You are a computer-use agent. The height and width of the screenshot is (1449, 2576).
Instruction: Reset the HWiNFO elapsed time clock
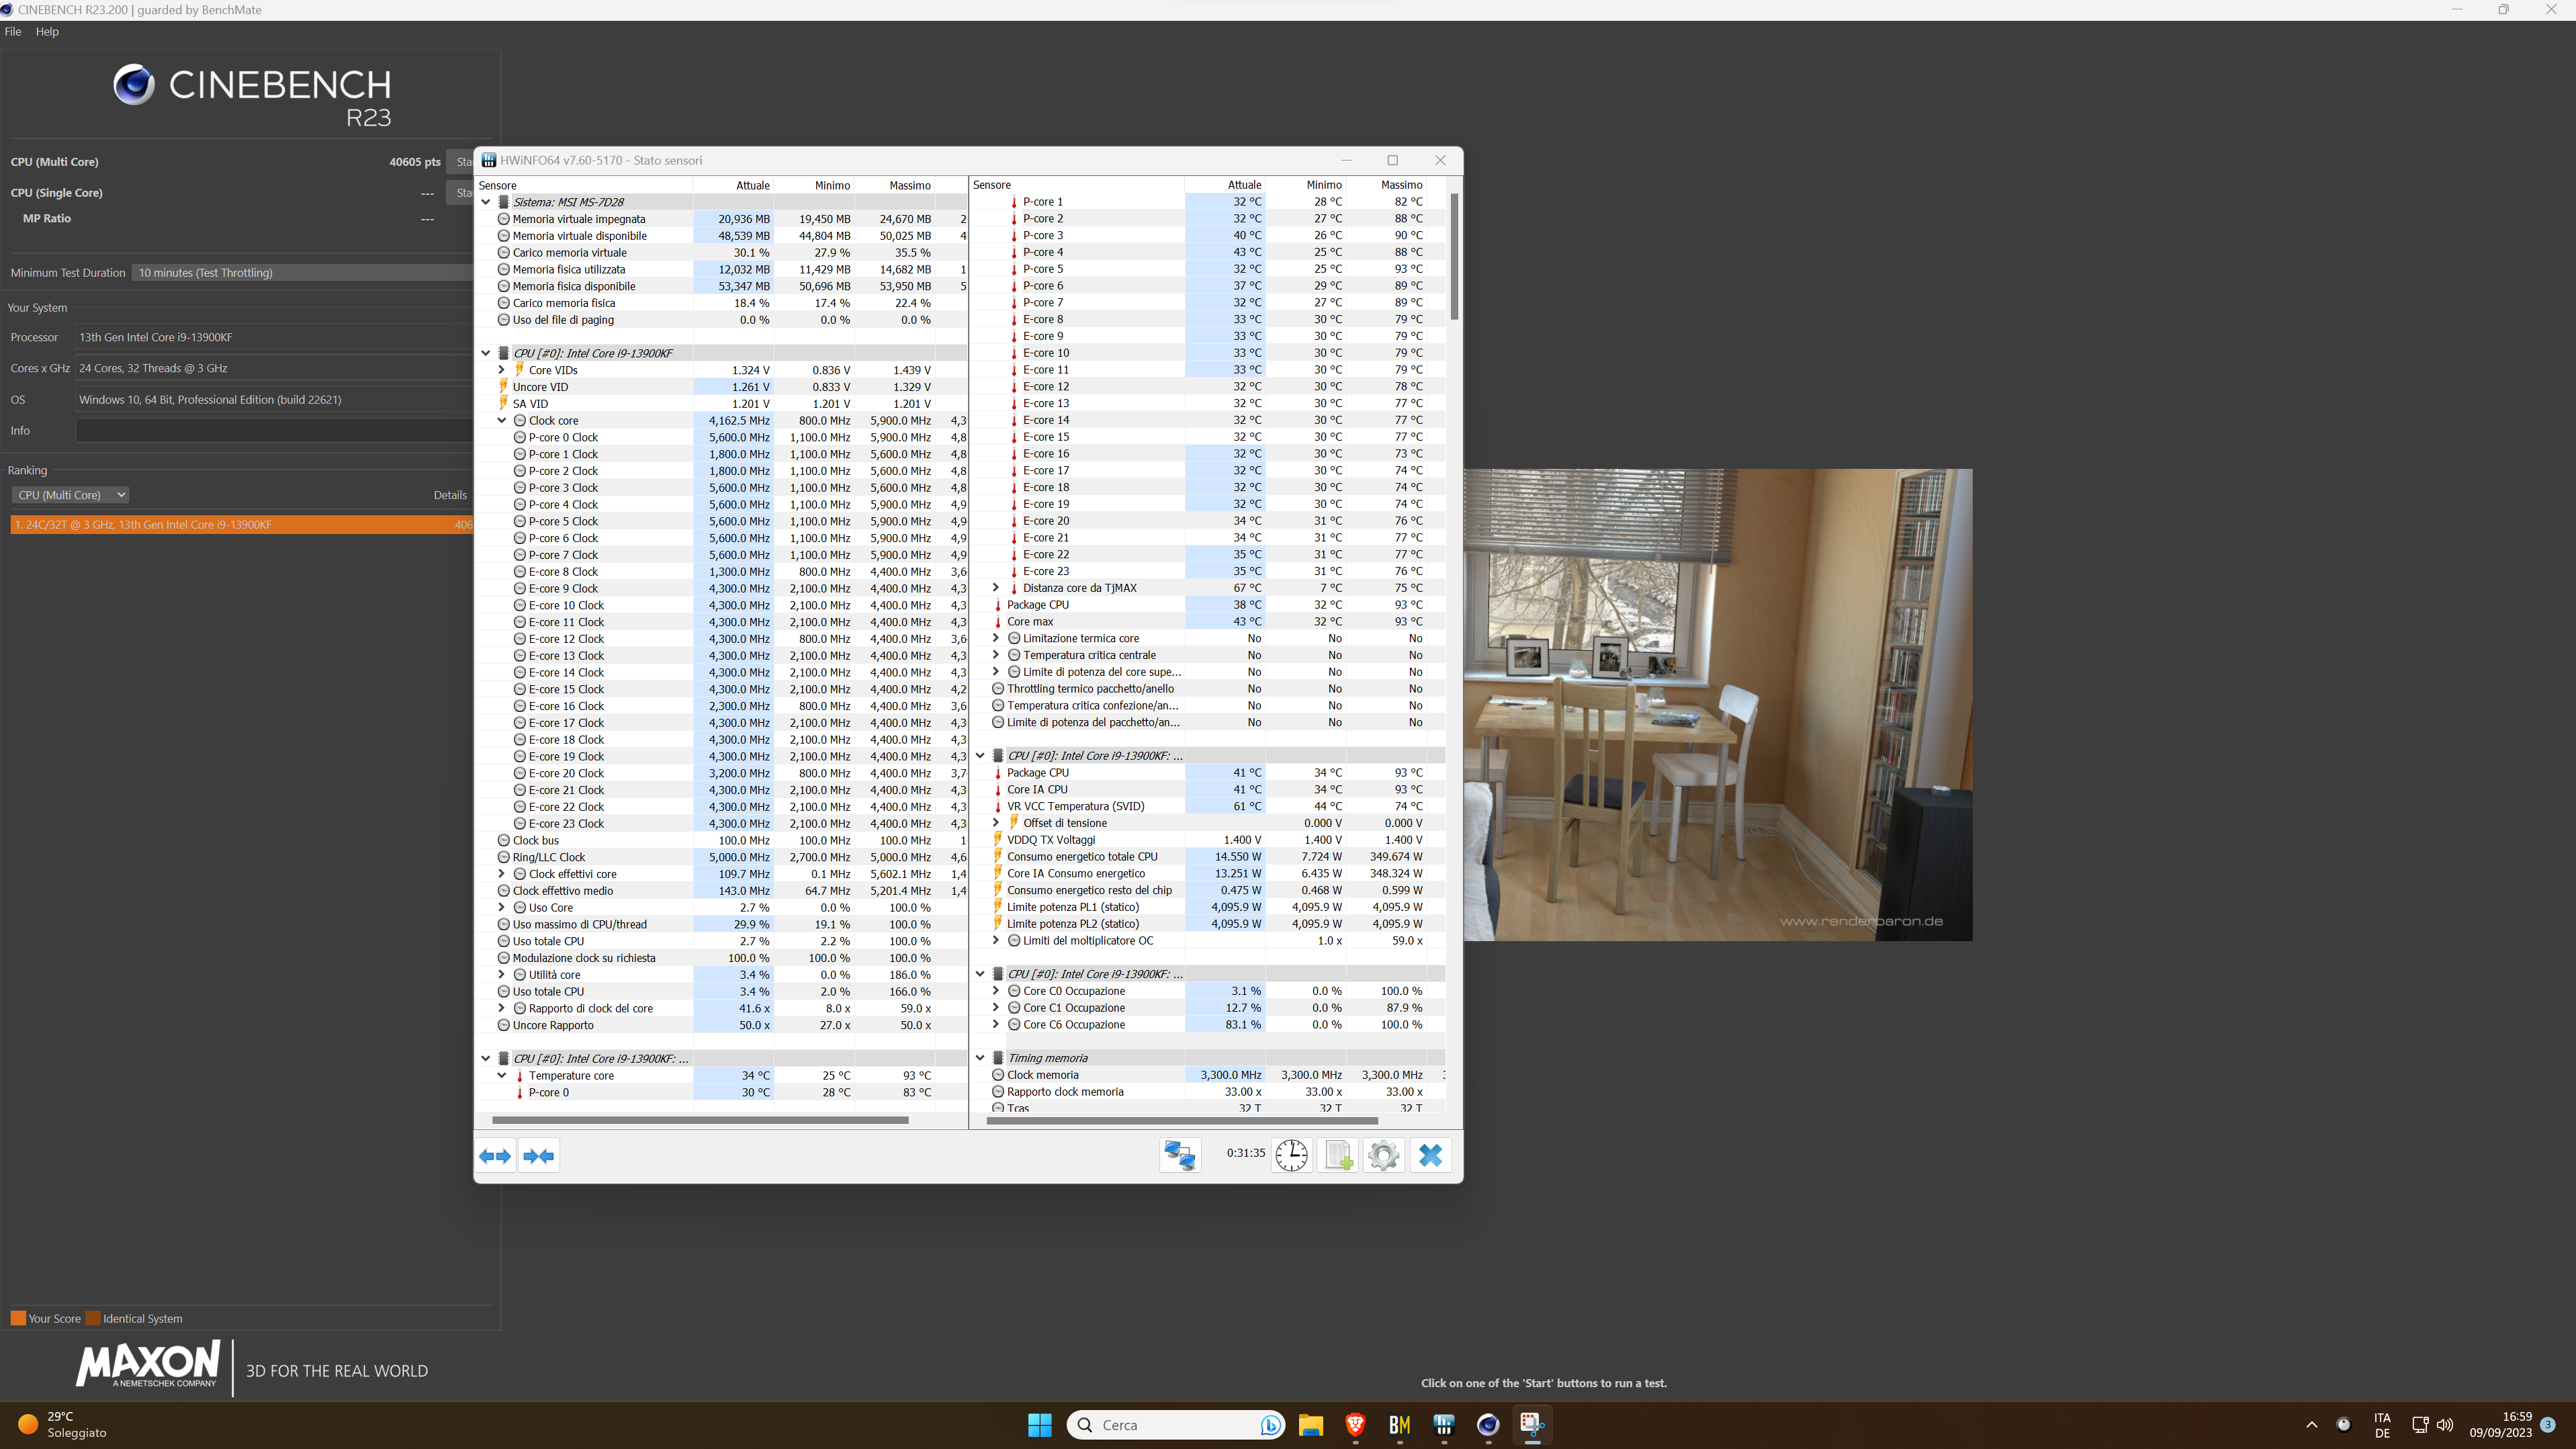1291,1155
